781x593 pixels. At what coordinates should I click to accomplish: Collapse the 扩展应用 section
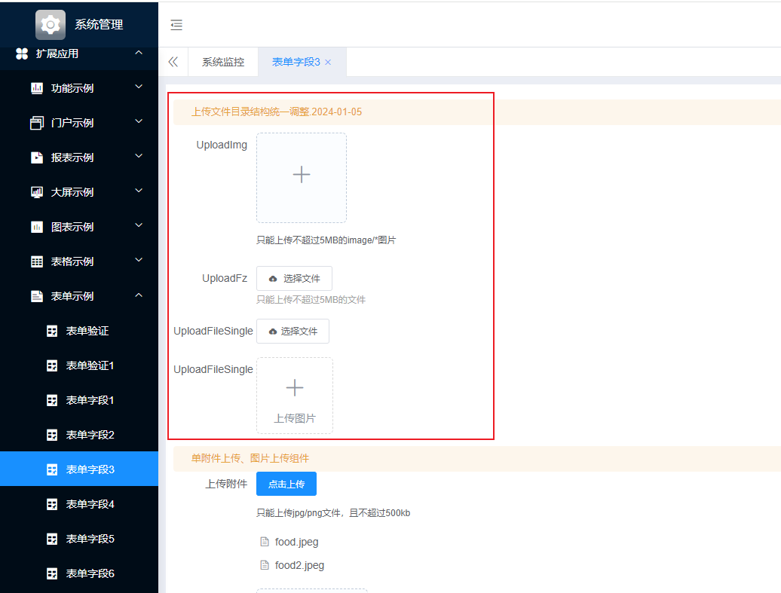click(x=139, y=53)
